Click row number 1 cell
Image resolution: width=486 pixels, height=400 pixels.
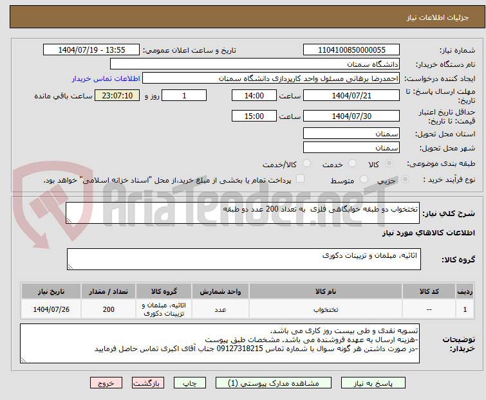(465, 309)
